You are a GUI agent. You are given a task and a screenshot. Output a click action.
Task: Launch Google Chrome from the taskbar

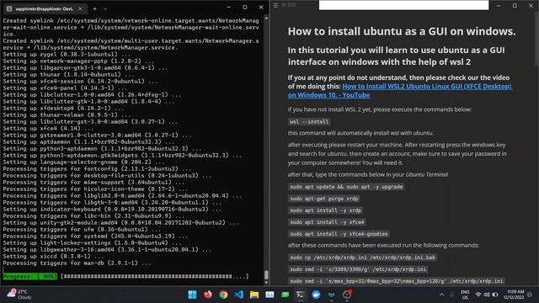(223, 295)
